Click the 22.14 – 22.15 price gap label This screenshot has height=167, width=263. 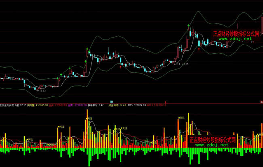coord(180,64)
